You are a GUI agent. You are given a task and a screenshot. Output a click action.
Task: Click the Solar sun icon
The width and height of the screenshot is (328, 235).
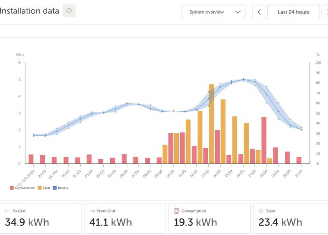coord(261,211)
